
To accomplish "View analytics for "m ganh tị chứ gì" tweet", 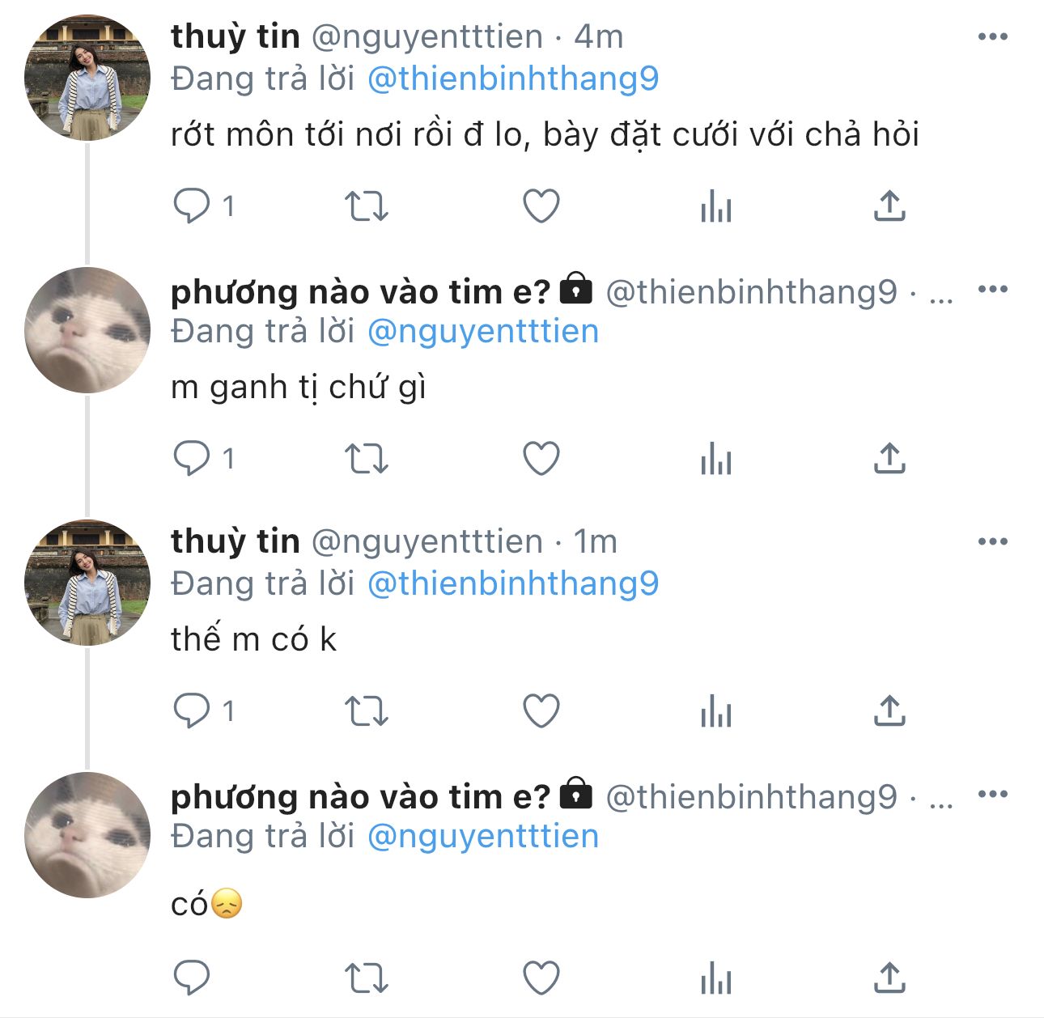I will click(716, 459).
